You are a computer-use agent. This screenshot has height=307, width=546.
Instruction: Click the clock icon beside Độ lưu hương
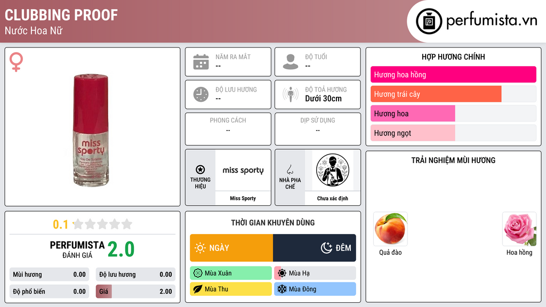click(201, 94)
